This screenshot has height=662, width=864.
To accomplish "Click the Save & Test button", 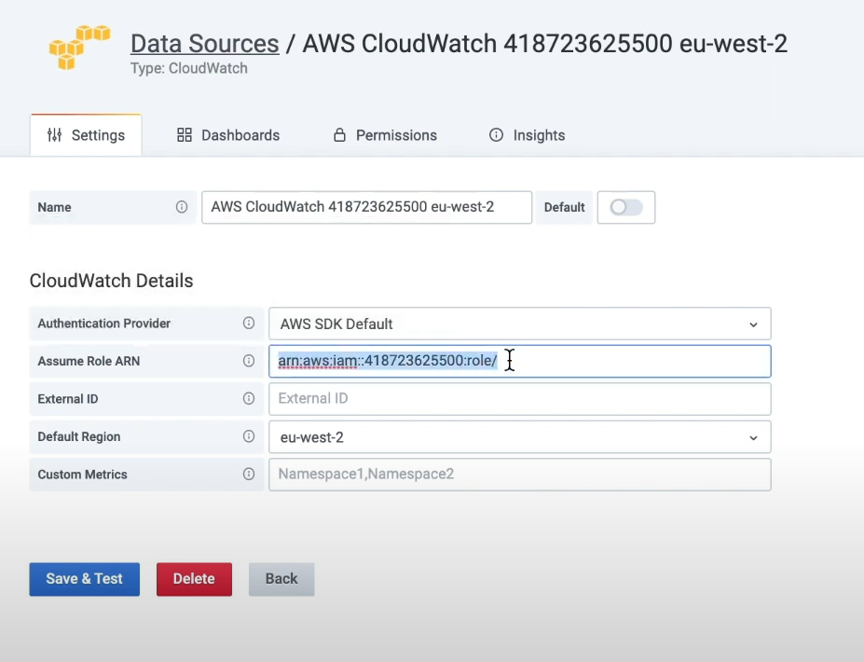I will tap(84, 579).
